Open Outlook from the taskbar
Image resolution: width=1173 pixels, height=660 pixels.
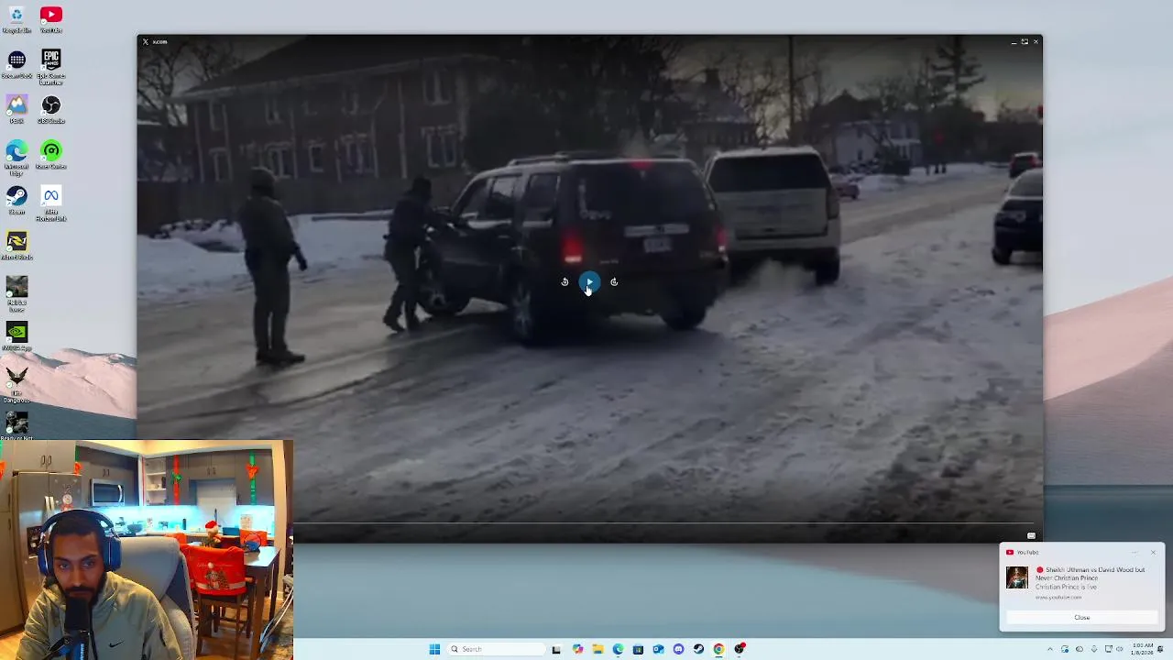(x=658, y=649)
